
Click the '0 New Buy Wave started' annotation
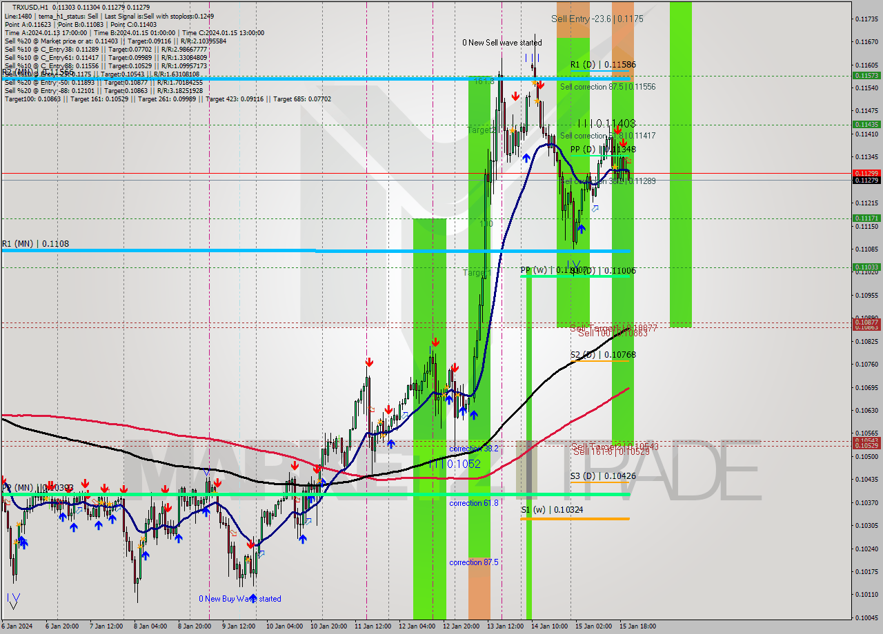(240, 599)
